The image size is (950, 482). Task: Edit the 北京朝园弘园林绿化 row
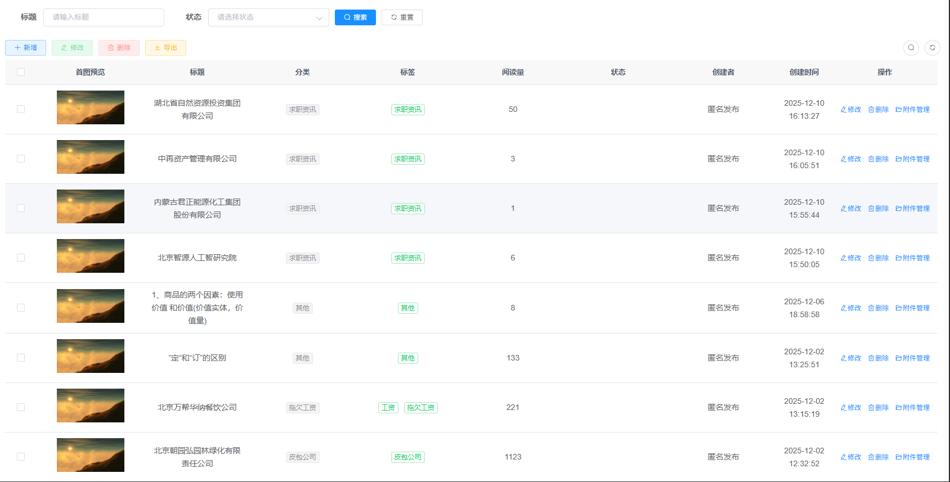(x=851, y=457)
